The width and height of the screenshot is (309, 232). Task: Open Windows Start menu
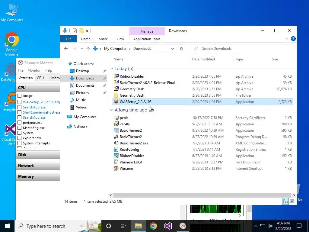(x=7, y=226)
